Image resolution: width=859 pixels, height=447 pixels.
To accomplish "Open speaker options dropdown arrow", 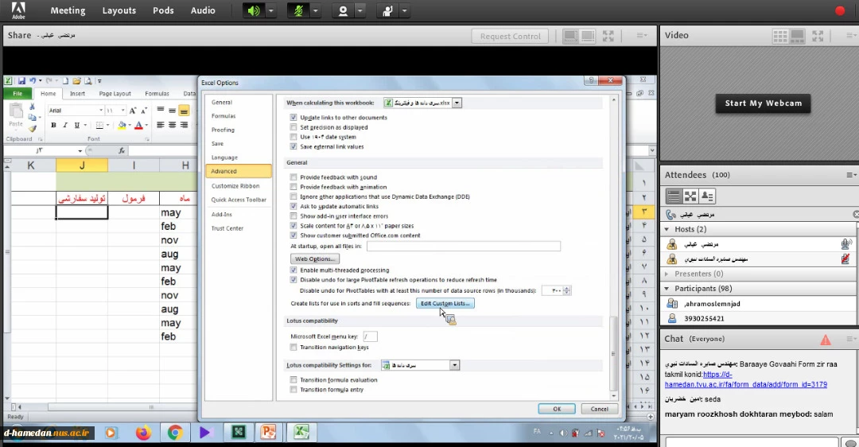I will 270,10.
